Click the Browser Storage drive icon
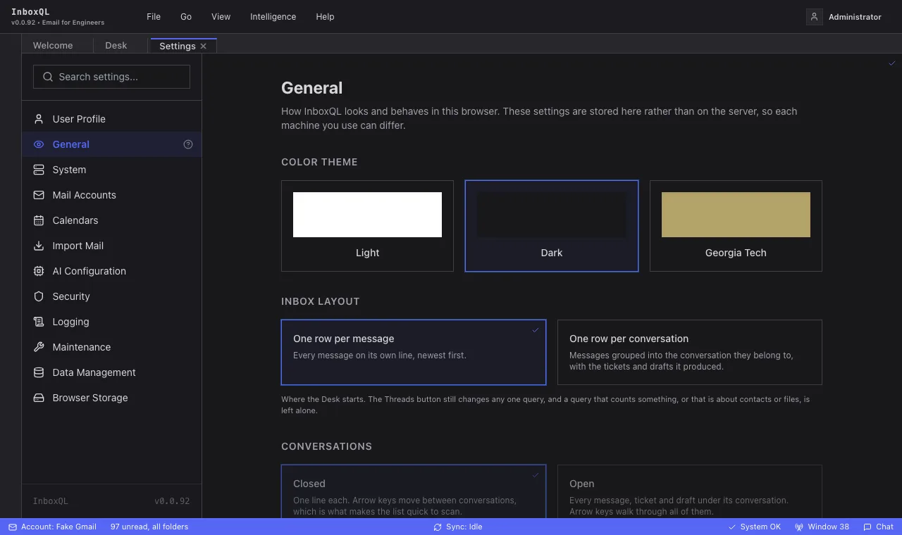The width and height of the screenshot is (902, 535). pyautogui.click(x=39, y=398)
